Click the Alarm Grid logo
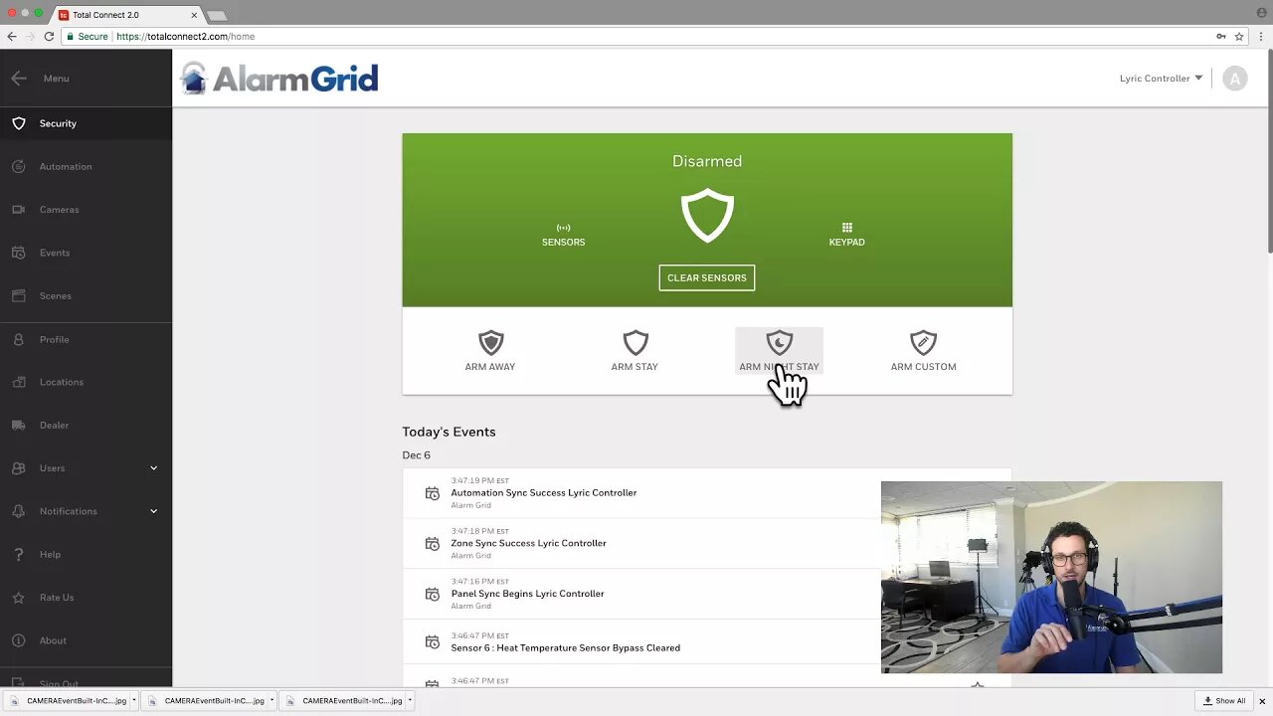The image size is (1273, 716). [279, 79]
